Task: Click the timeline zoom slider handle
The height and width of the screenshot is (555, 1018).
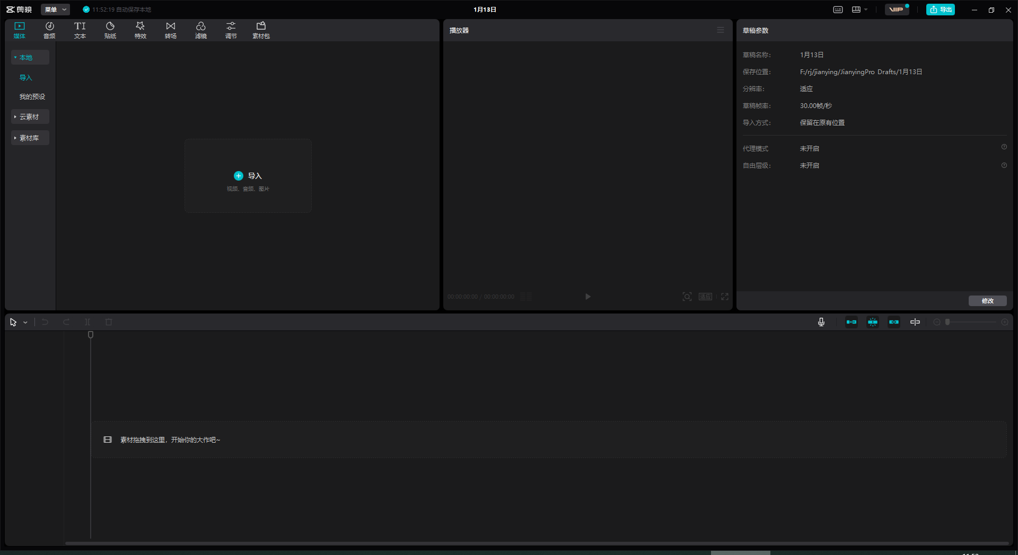Action: [x=947, y=322]
